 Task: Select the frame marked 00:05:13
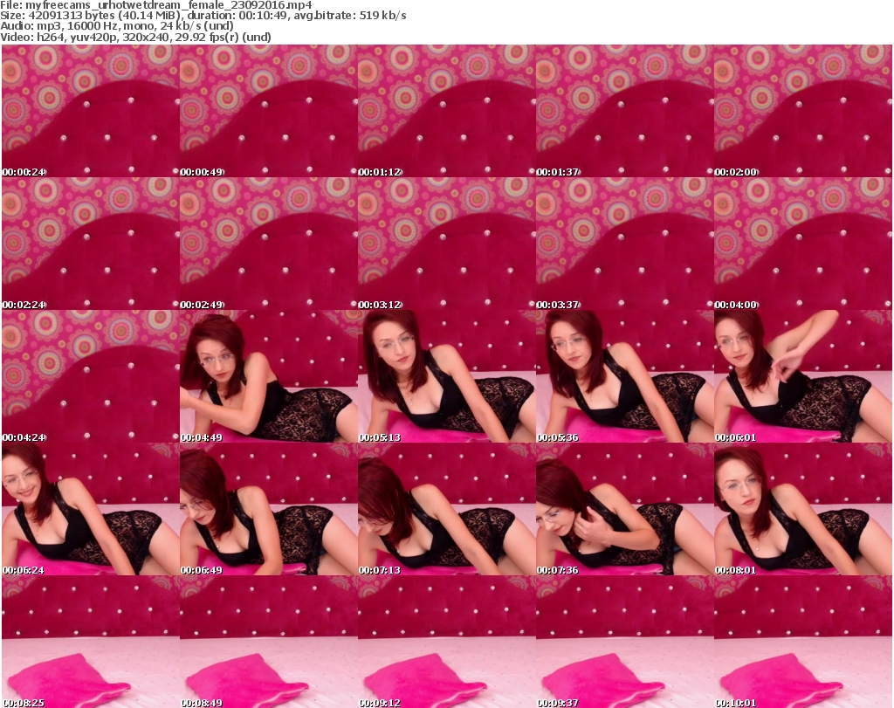tap(446, 376)
